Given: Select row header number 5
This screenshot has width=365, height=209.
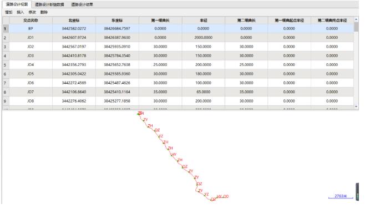Looking at the screenshot, I should 6,65.
